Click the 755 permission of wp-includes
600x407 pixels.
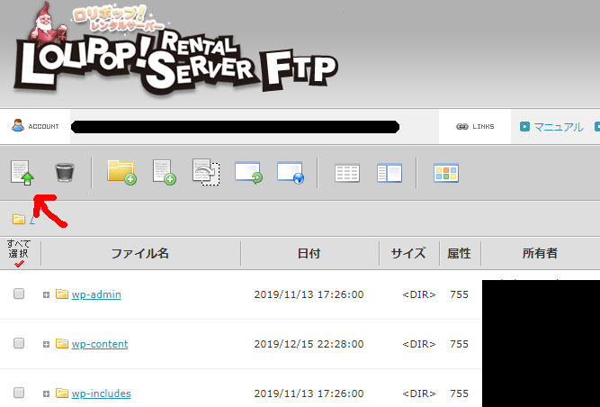(459, 393)
